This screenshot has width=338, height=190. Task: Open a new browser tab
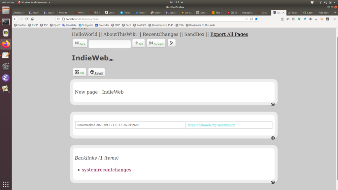[335, 13]
